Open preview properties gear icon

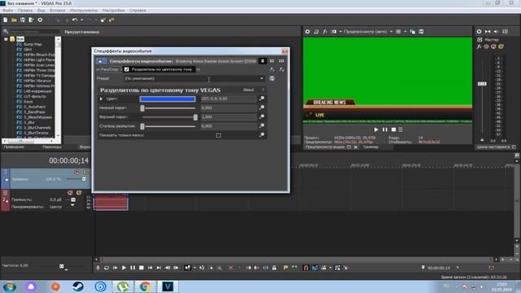308,32
